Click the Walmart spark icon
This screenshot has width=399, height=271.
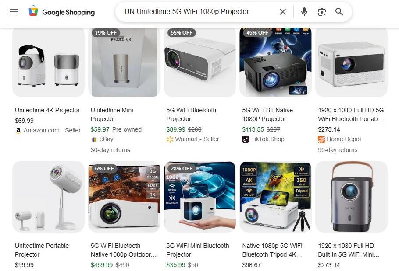point(170,139)
